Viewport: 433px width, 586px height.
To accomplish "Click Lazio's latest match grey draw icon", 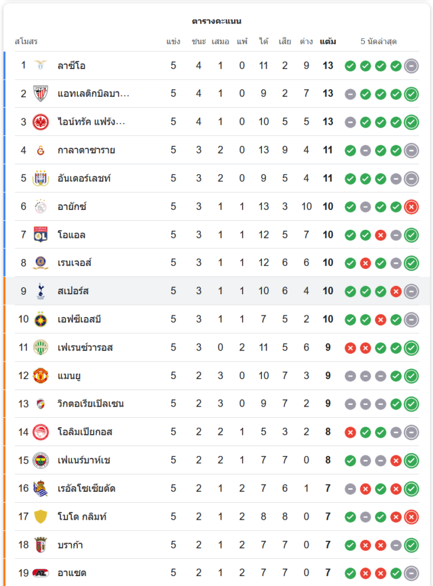I will (411, 66).
